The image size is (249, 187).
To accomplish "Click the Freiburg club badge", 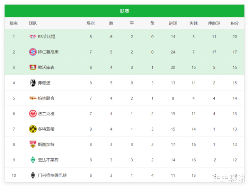I will pos(33,83).
